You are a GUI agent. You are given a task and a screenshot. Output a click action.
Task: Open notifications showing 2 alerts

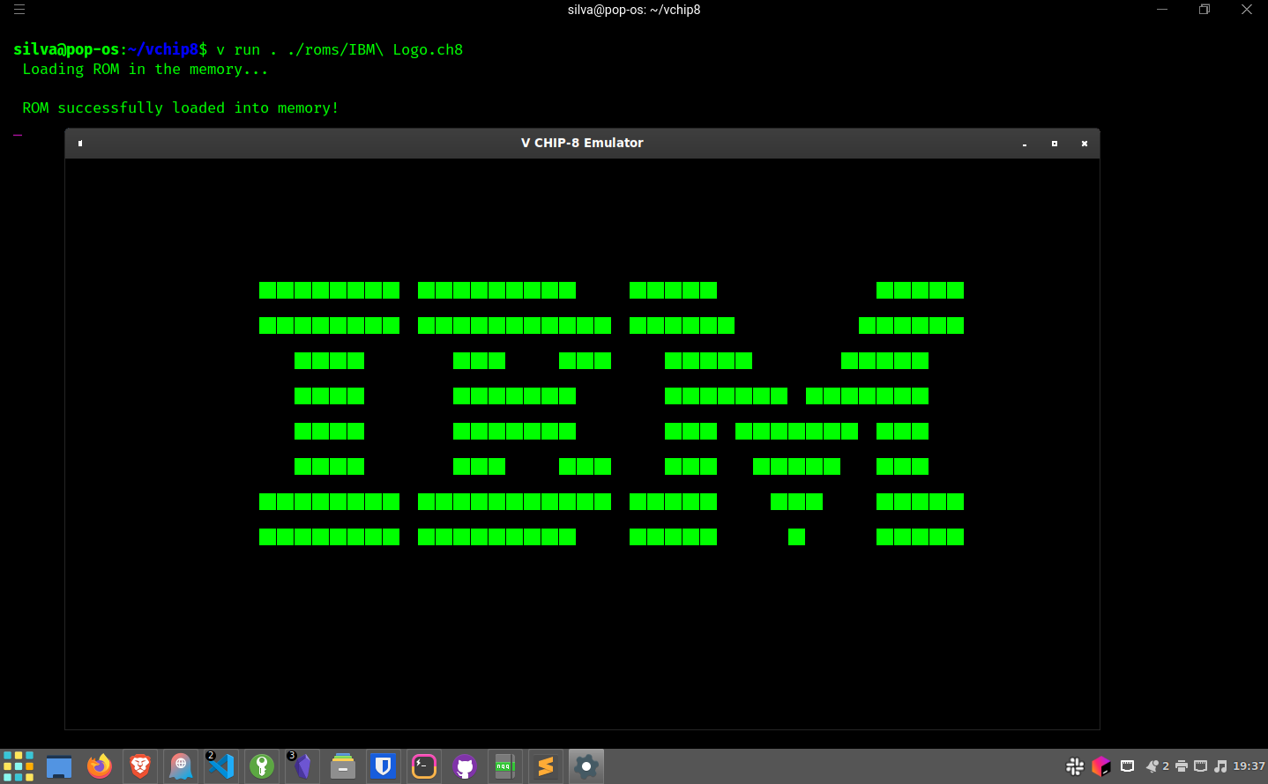1153,766
